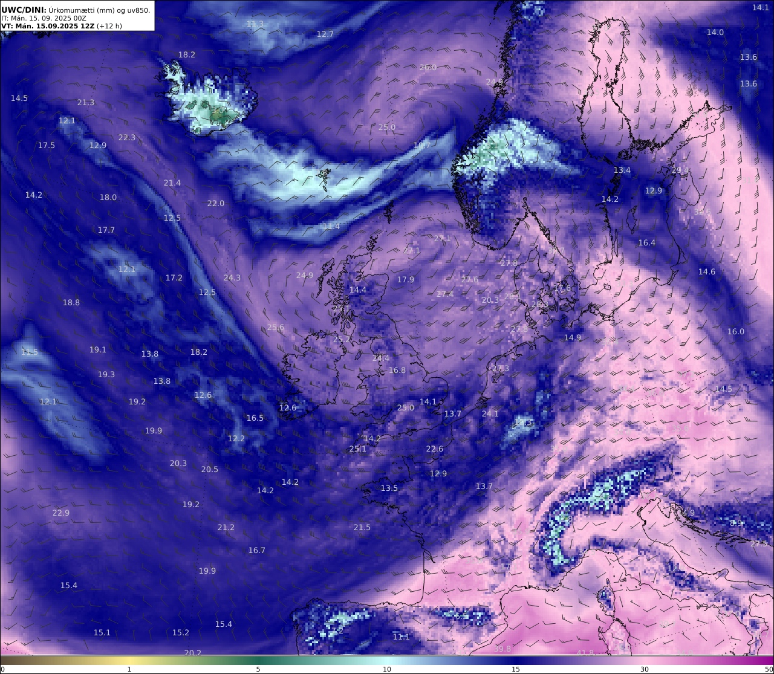The height and width of the screenshot is (674, 774).
Task: Select the 11.1 value over Spain
Action: click(402, 637)
